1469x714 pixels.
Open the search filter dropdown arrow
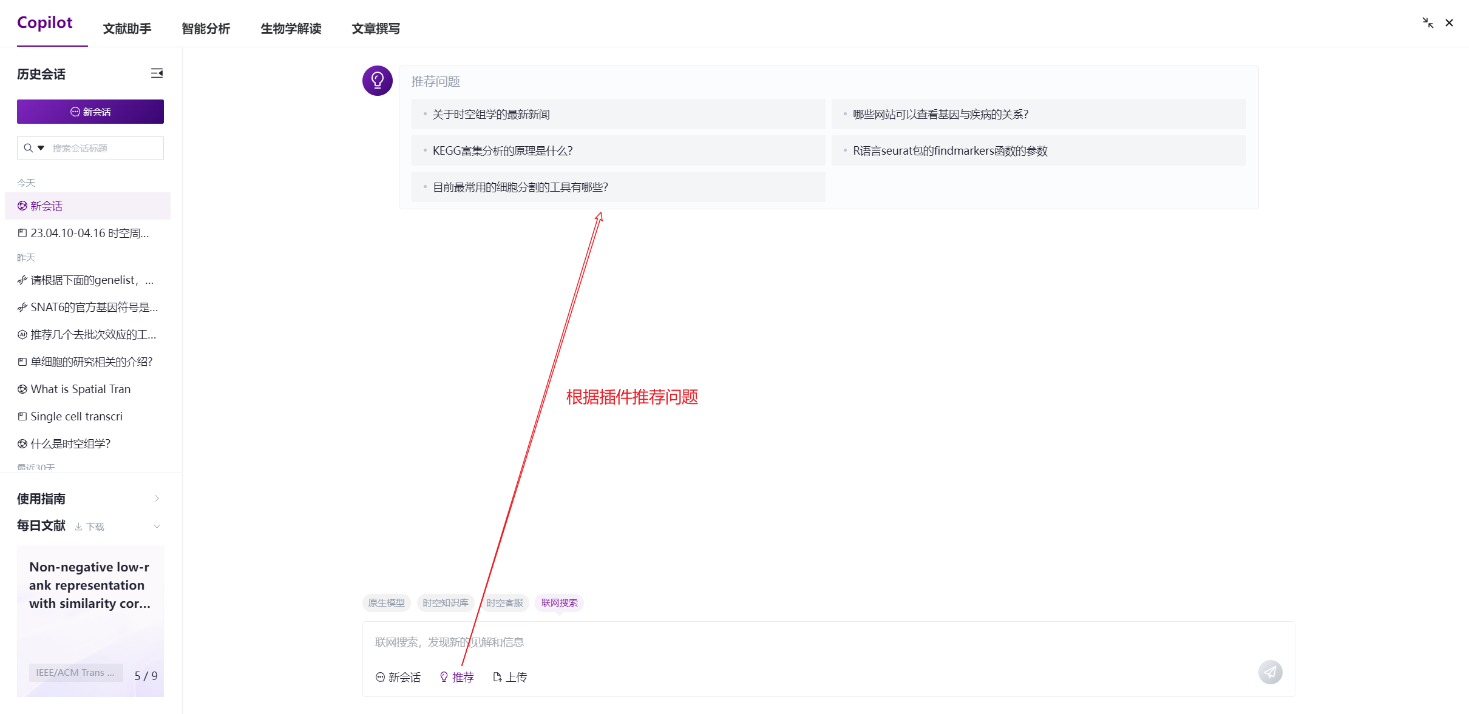41,148
